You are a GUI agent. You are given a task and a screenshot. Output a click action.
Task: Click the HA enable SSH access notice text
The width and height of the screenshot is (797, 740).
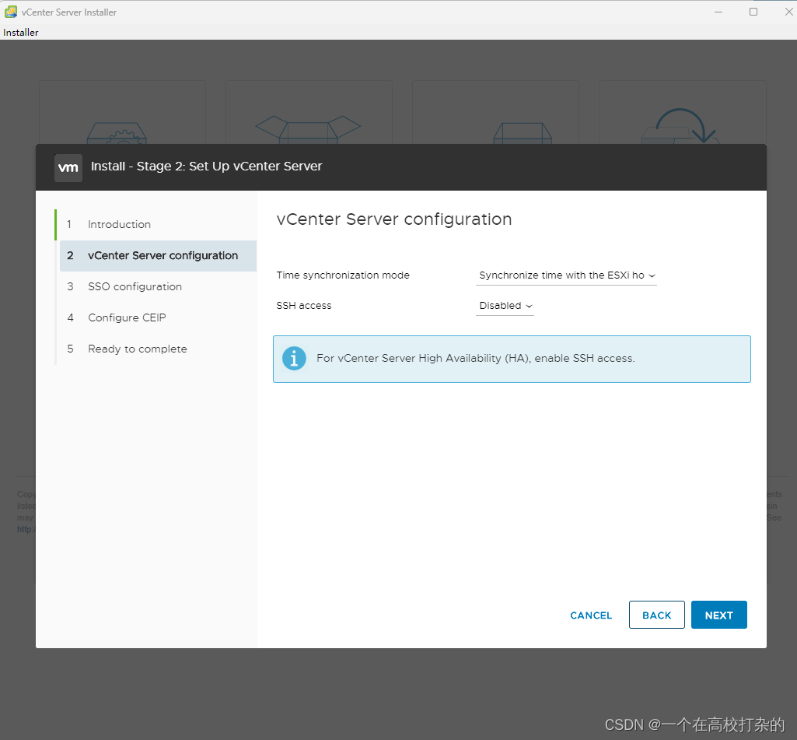click(475, 359)
